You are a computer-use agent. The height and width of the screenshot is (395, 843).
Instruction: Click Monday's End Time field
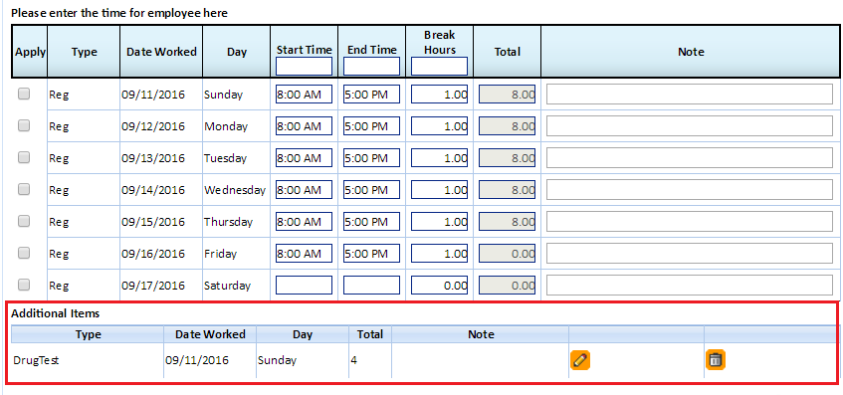click(371, 125)
